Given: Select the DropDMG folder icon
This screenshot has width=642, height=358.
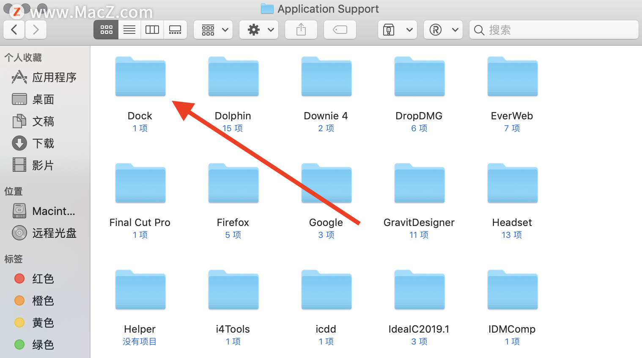Looking at the screenshot, I should [x=420, y=77].
